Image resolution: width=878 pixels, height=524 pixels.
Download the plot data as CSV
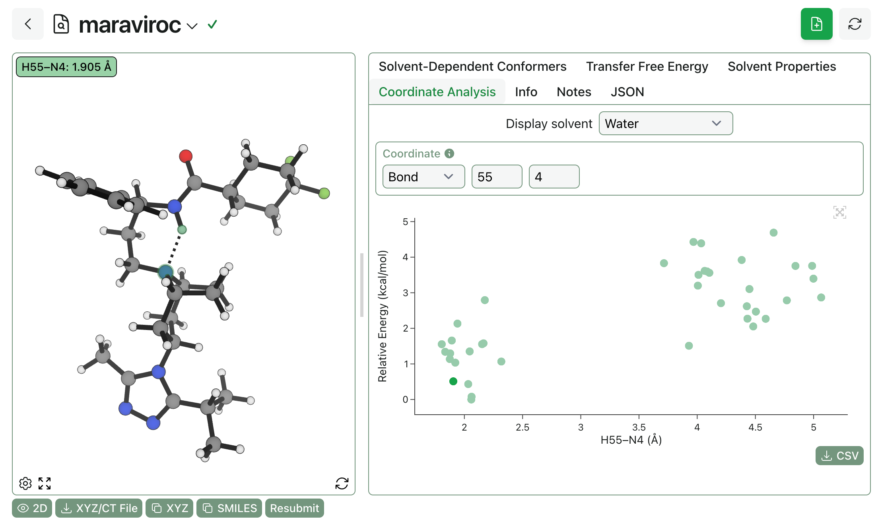[x=839, y=456]
